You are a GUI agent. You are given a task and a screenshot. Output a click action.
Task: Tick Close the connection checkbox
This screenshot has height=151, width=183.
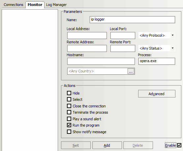pyautogui.click(x=69, y=106)
